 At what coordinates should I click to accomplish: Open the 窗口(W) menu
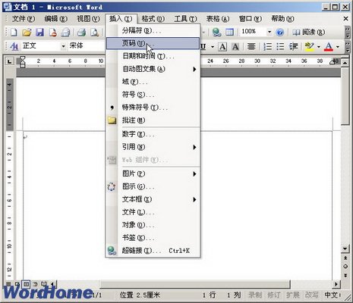tap(250, 19)
